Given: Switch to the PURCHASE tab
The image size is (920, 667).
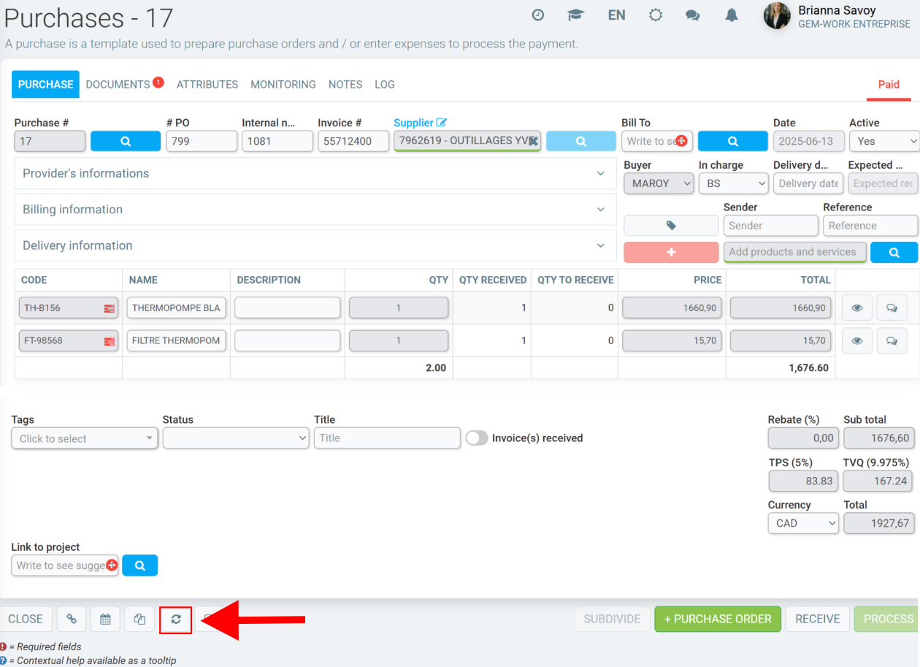Looking at the screenshot, I should pos(45,85).
